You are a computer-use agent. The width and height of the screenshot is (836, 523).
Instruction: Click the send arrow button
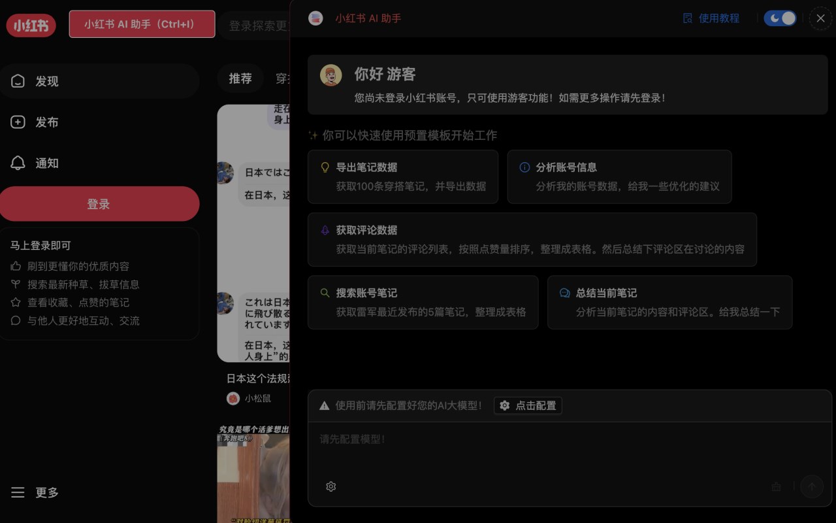[812, 486]
